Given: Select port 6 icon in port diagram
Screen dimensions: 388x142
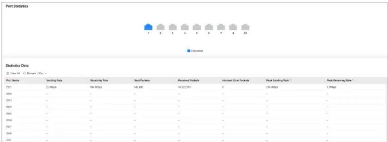Looking at the screenshot, I should pyautogui.click(x=209, y=27).
